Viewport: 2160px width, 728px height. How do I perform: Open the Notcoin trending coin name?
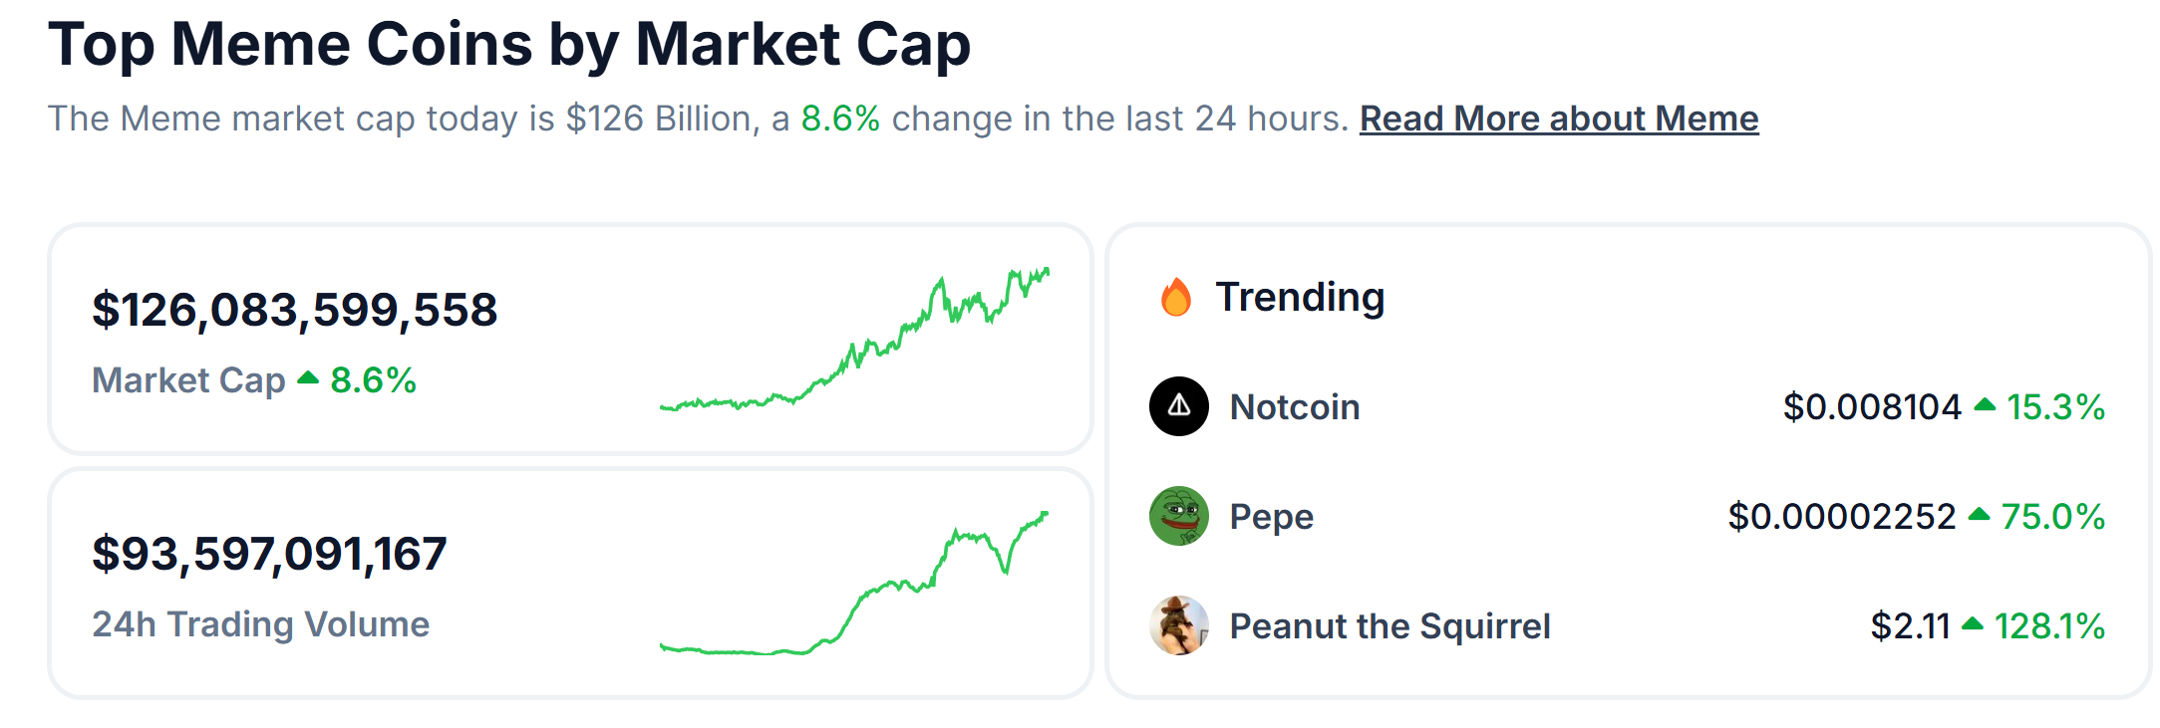(1294, 406)
